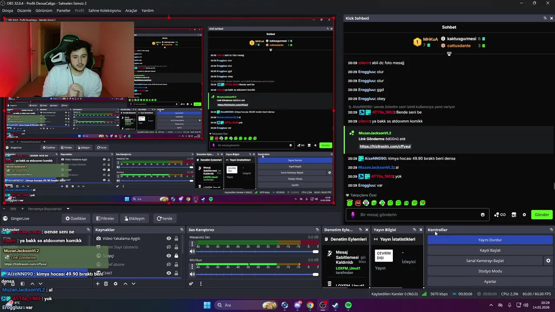555x312 pixels.
Task: Open emoji picker in chat message box
Action: point(483,214)
